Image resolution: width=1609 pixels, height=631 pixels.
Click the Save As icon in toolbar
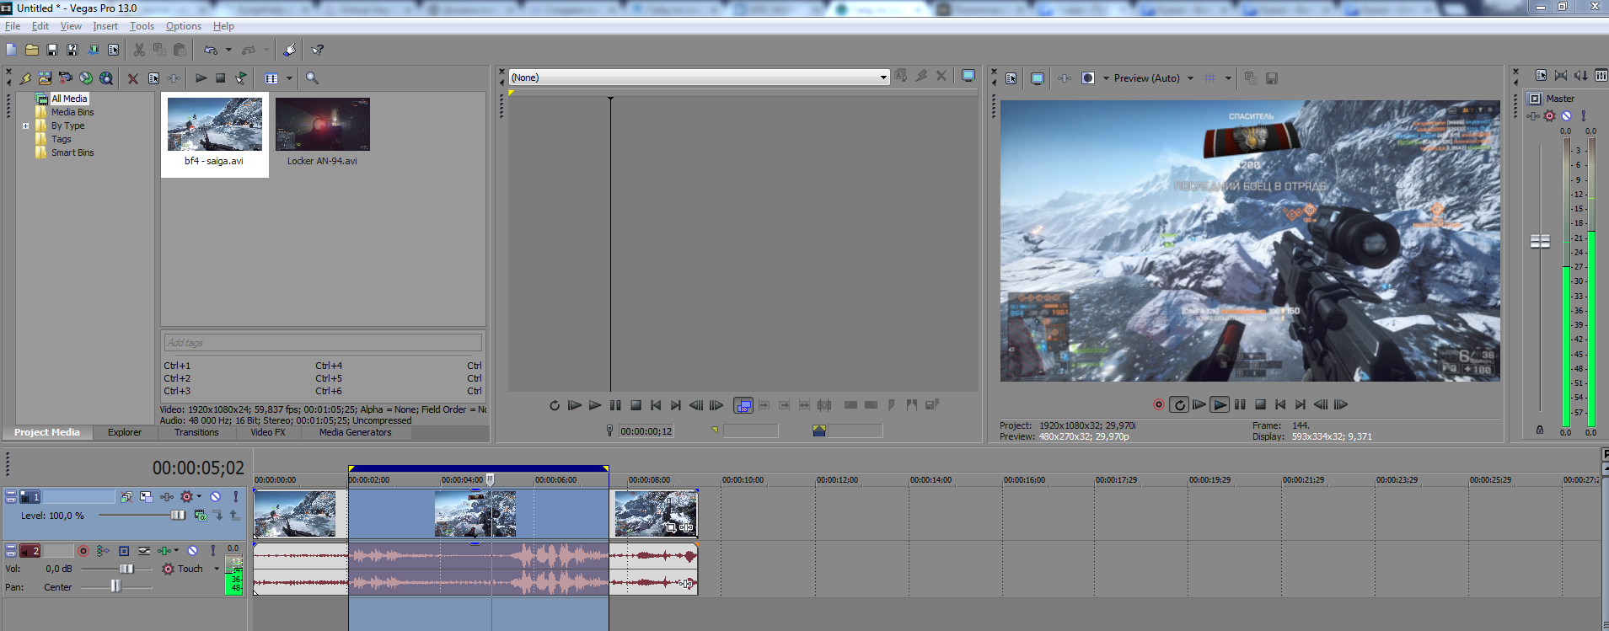(72, 51)
